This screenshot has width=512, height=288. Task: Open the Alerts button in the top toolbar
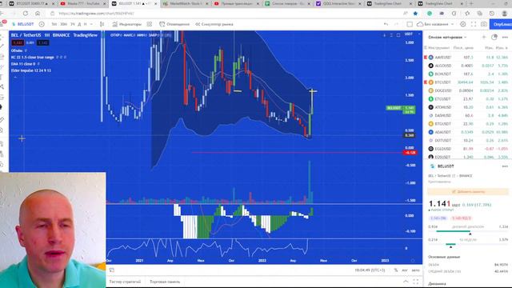(x=174, y=24)
